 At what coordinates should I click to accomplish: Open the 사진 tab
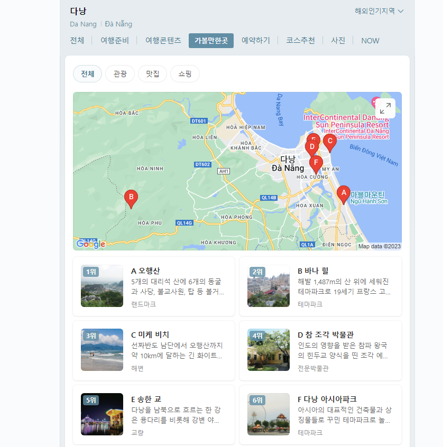[338, 40]
